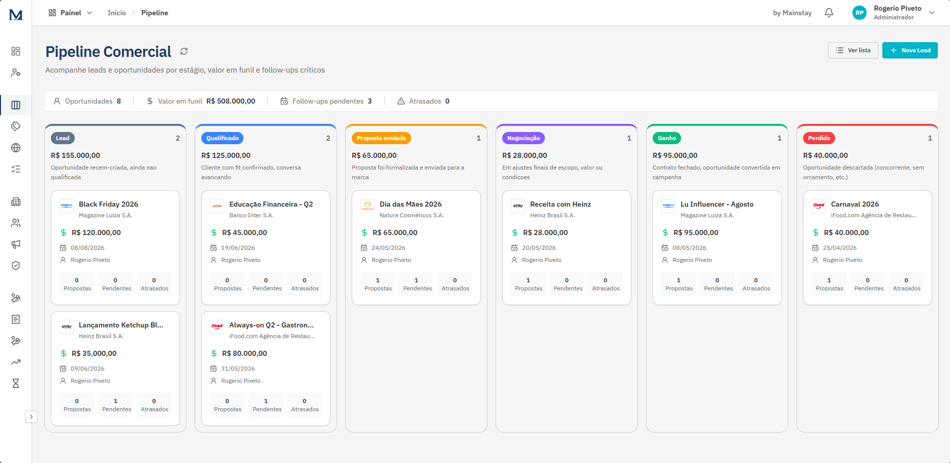Open the trending chart sidebar icon
The image size is (950, 463).
click(16, 362)
